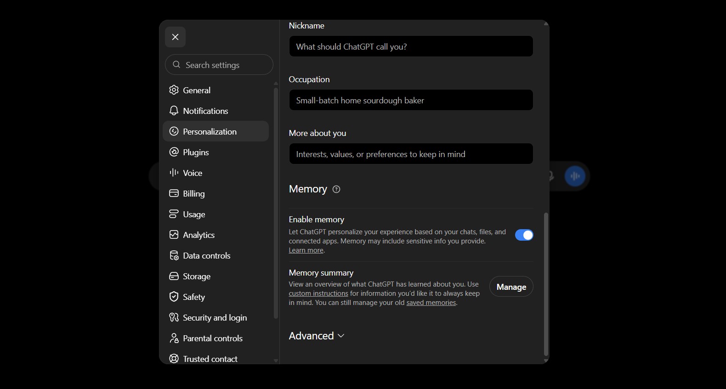Open the Safety section
This screenshot has height=389, width=726.
click(216, 297)
